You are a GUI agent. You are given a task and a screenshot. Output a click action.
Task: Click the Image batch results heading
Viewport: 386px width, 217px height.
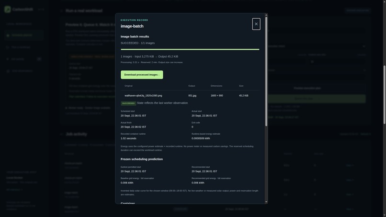(135, 36)
